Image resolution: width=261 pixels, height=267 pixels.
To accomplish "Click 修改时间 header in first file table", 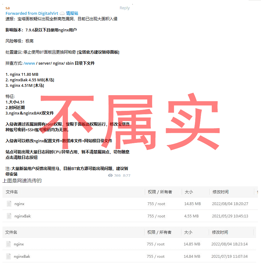I will click(x=220, y=192).
